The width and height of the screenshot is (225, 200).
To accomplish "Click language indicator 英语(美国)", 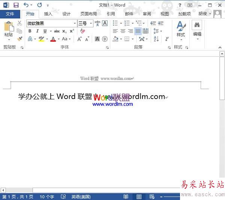I will tap(81, 197).
